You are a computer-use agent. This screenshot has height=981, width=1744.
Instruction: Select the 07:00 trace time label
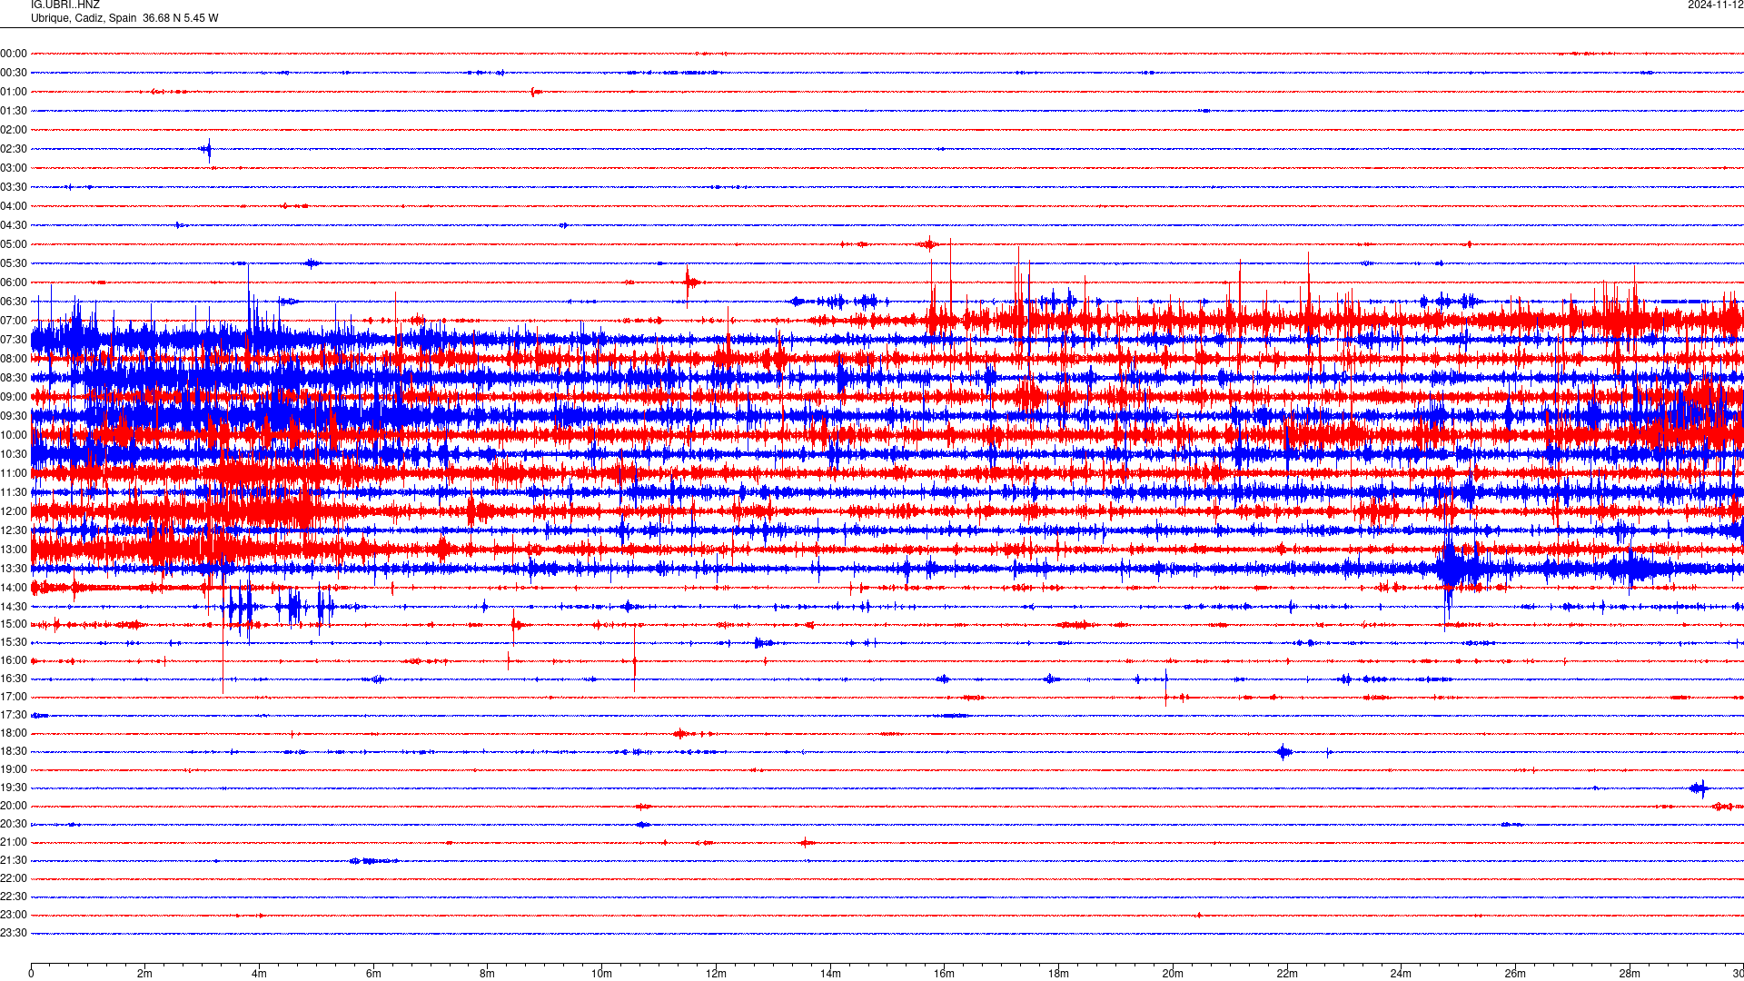pos(14,321)
